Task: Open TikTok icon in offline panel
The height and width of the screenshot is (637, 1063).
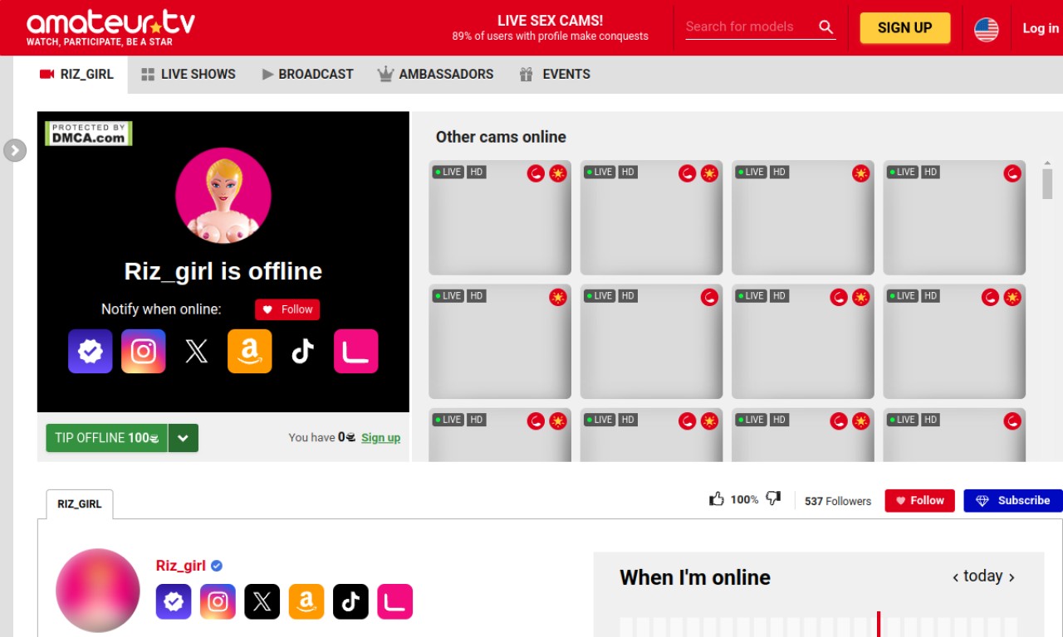Action: tap(303, 352)
